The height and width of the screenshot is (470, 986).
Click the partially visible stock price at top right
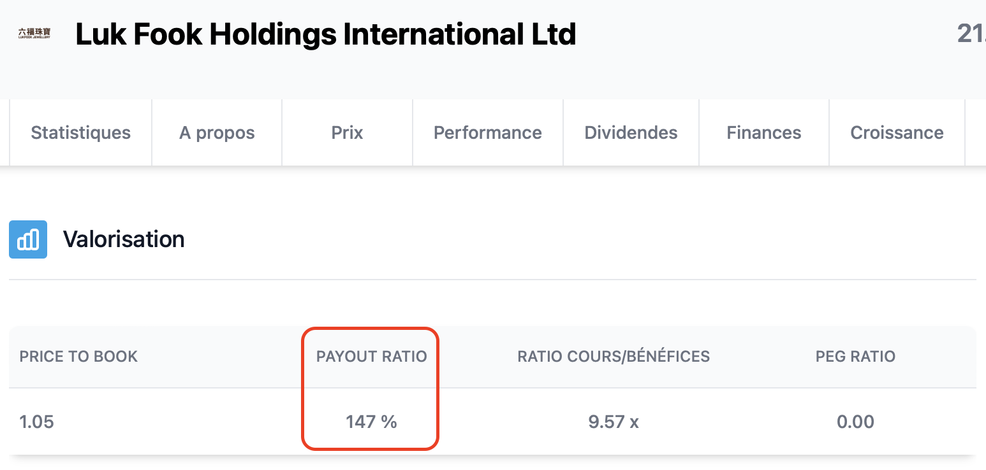pos(971,34)
